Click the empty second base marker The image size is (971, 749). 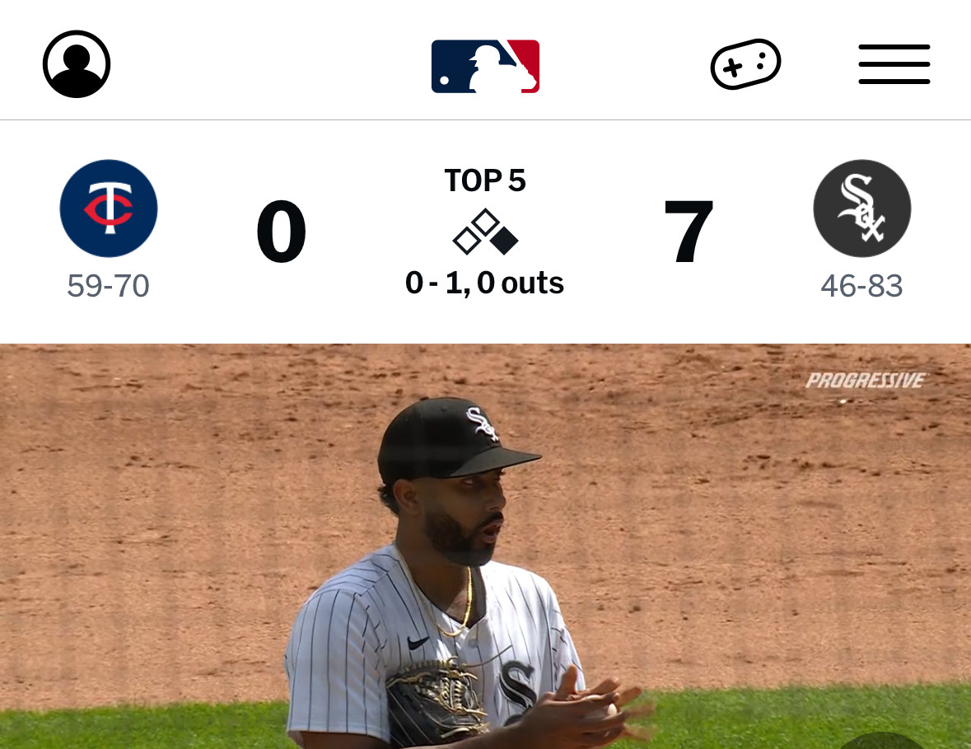click(486, 223)
